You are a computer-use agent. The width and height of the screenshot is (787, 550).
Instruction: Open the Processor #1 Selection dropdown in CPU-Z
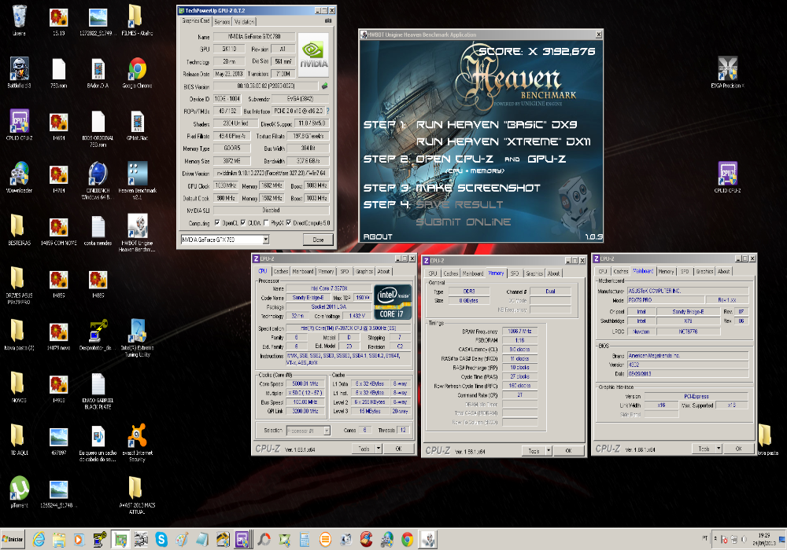(x=327, y=431)
